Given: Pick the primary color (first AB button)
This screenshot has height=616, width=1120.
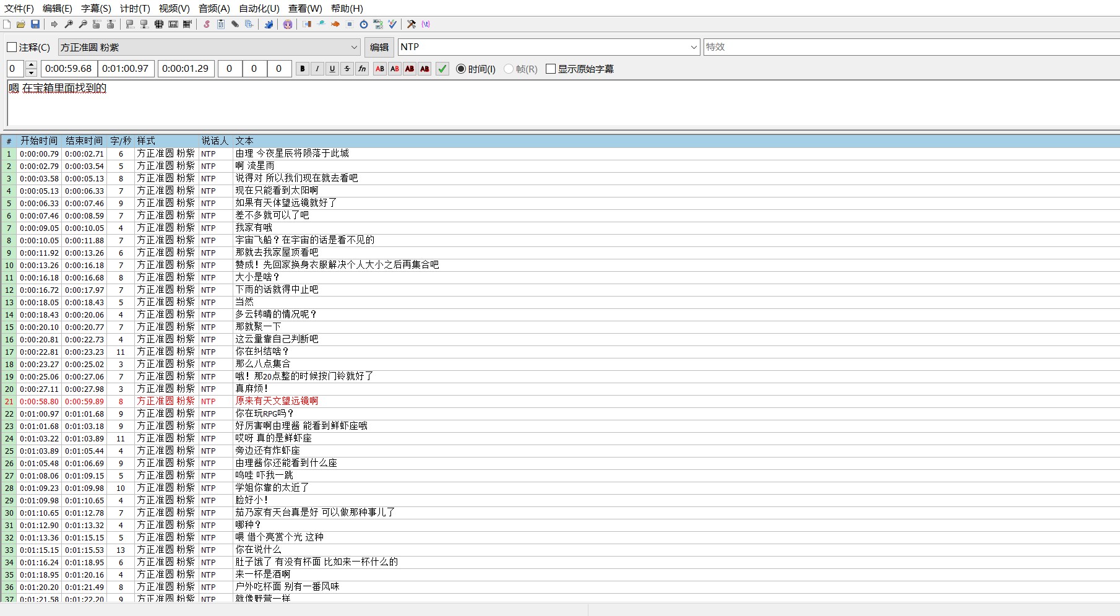Looking at the screenshot, I should tap(380, 69).
